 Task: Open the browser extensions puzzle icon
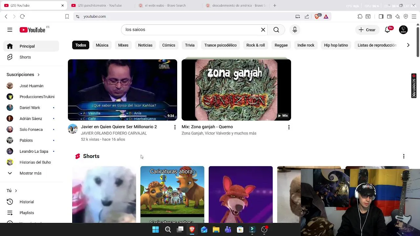pyautogui.click(x=360, y=16)
